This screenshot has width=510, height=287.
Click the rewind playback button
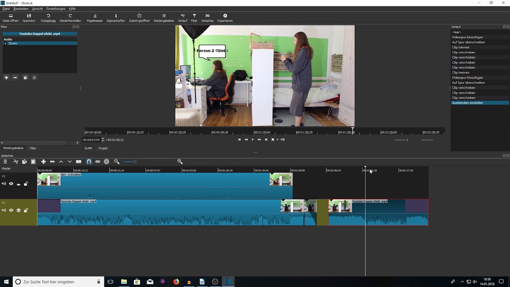pos(246,140)
